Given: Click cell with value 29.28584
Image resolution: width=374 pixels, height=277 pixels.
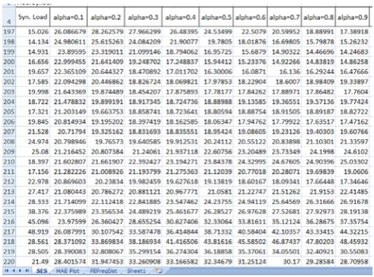Looking at the screenshot, I should pyautogui.click(x=318, y=262).
